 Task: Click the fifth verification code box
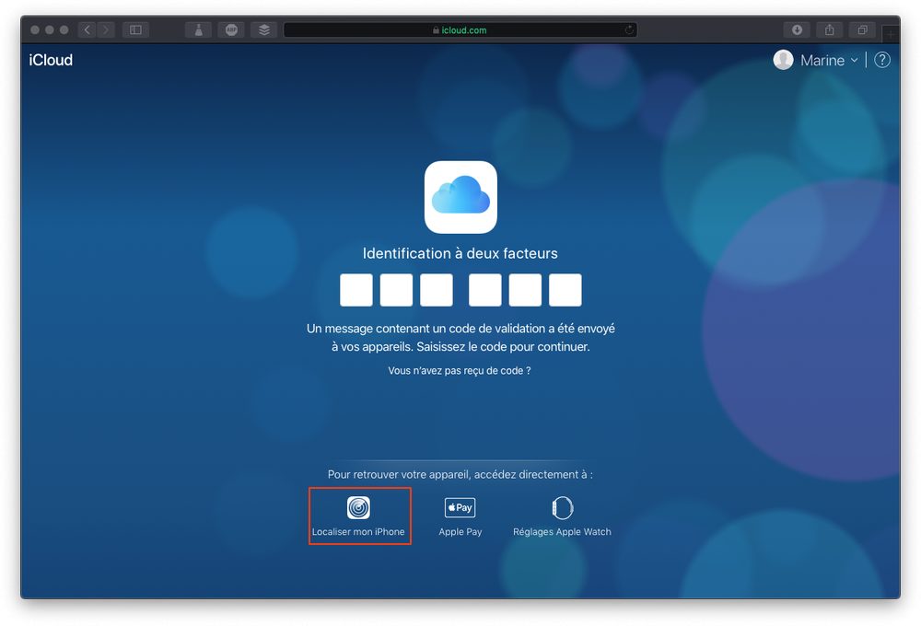click(x=525, y=289)
